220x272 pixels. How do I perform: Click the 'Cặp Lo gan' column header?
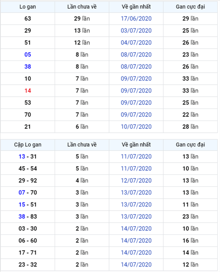coord(27,145)
